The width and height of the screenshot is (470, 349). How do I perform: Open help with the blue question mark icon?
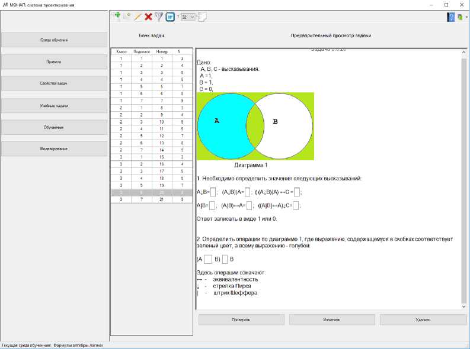(x=451, y=17)
